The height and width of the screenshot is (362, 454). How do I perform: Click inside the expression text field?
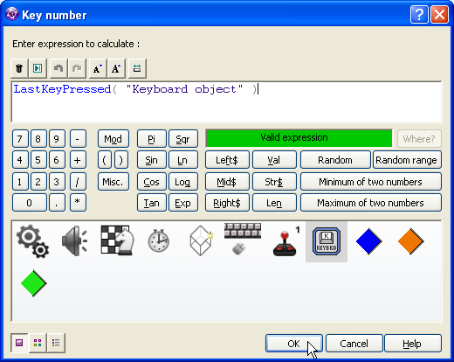point(226,101)
